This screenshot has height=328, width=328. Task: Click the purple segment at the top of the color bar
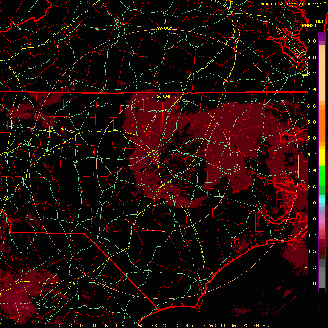pos(322,37)
